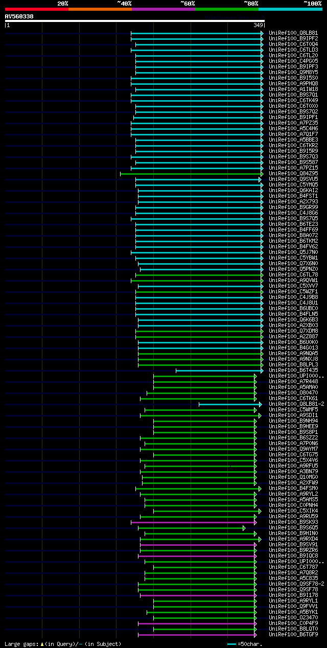Click the cyan alignment bar of UniRef100_Q8LB81-2
The image size is (327, 648).
pyautogui.click(x=230, y=404)
